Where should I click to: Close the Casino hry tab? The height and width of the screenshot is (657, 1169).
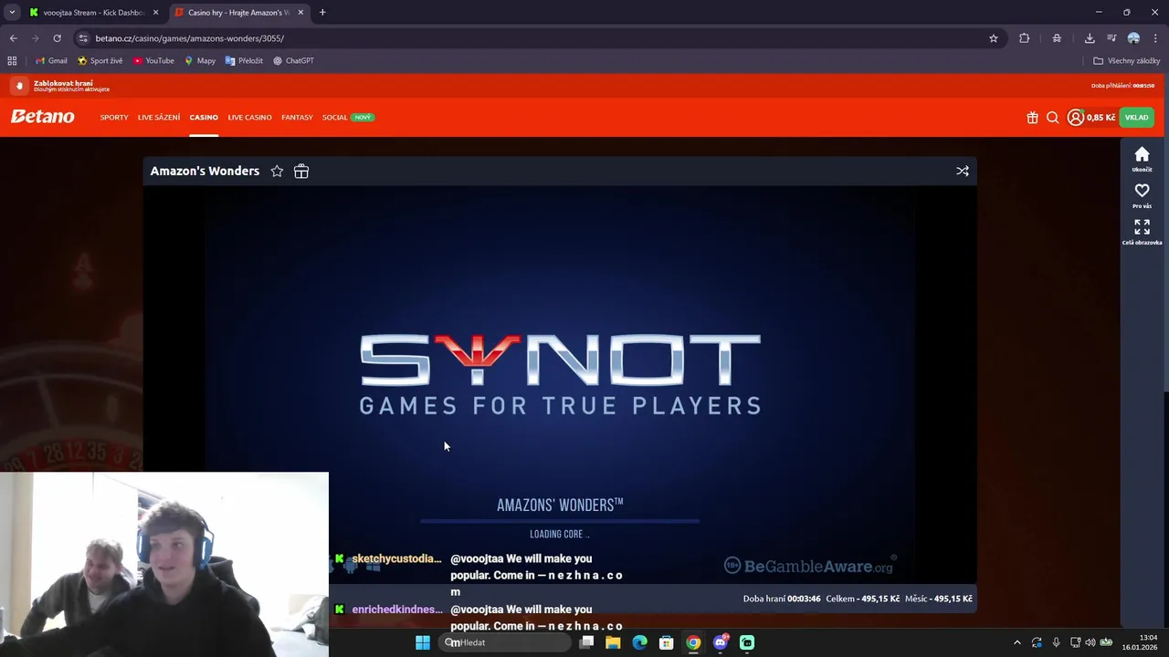coord(300,13)
